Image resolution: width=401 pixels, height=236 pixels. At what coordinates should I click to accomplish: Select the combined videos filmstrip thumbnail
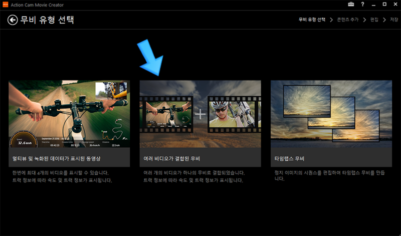pyautogui.click(x=200, y=114)
